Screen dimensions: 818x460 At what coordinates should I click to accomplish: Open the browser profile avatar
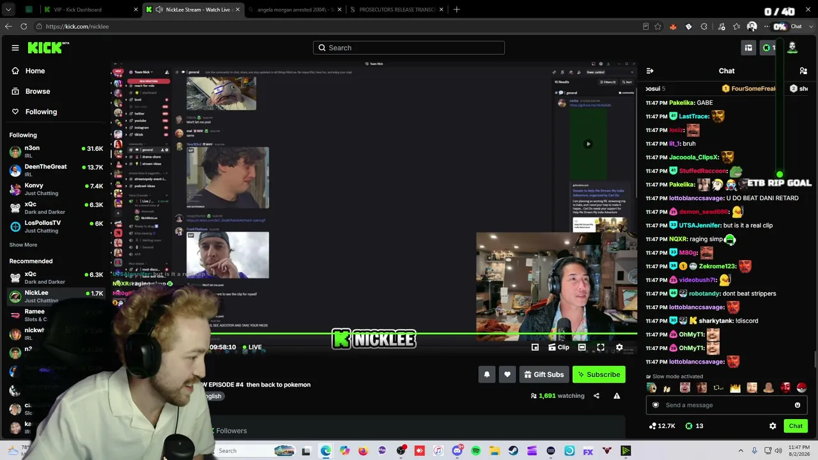point(752,26)
